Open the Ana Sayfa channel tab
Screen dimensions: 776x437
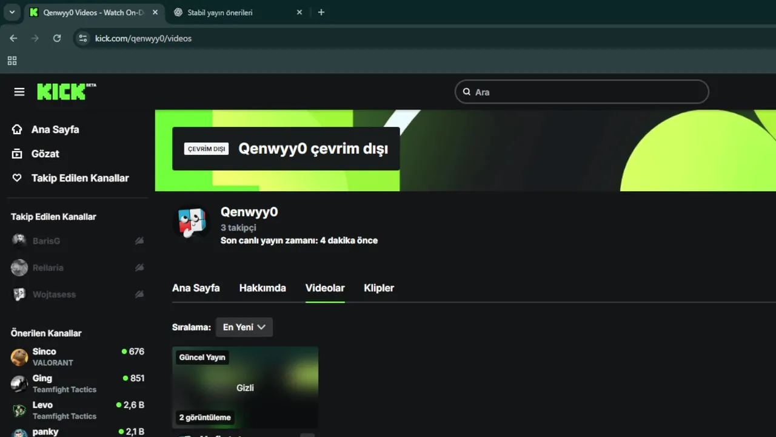pos(196,288)
